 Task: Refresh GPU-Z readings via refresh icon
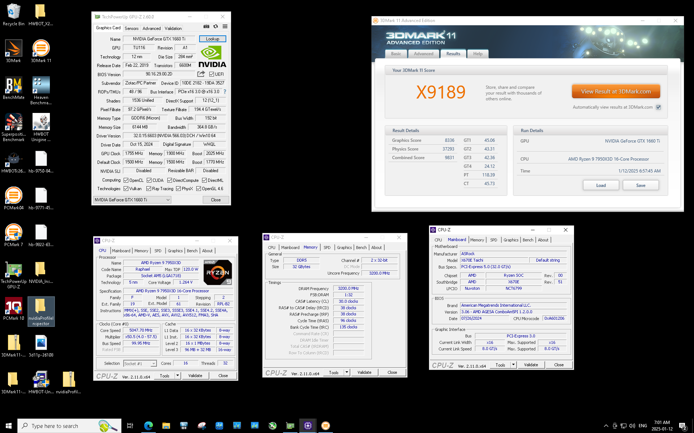click(215, 26)
